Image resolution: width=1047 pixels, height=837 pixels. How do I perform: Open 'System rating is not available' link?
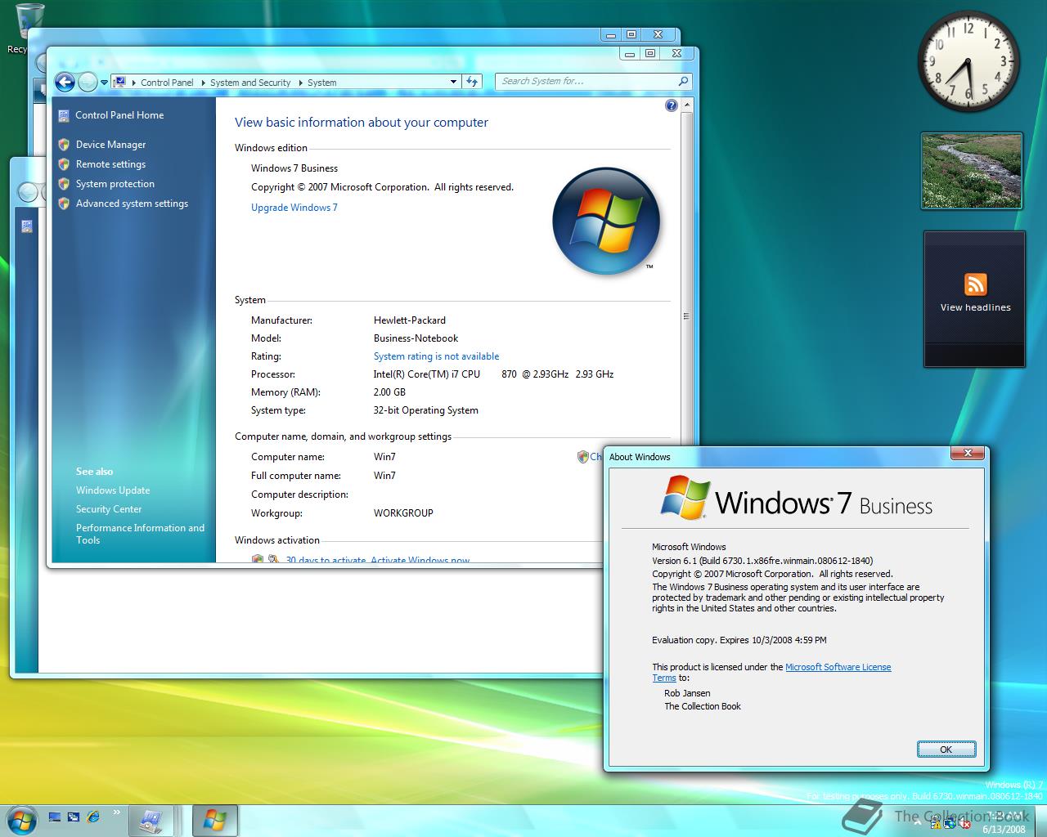[436, 356]
